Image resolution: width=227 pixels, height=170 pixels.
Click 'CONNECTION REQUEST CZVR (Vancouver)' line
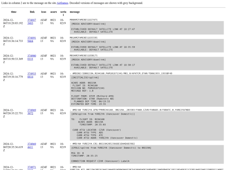click(x=100, y=161)
